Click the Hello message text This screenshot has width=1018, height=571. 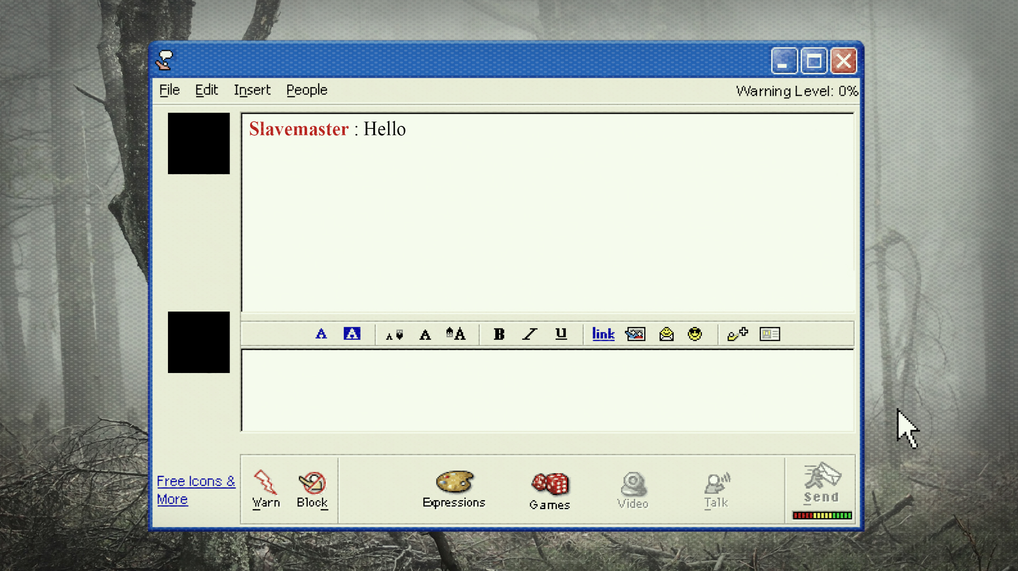[384, 129]
